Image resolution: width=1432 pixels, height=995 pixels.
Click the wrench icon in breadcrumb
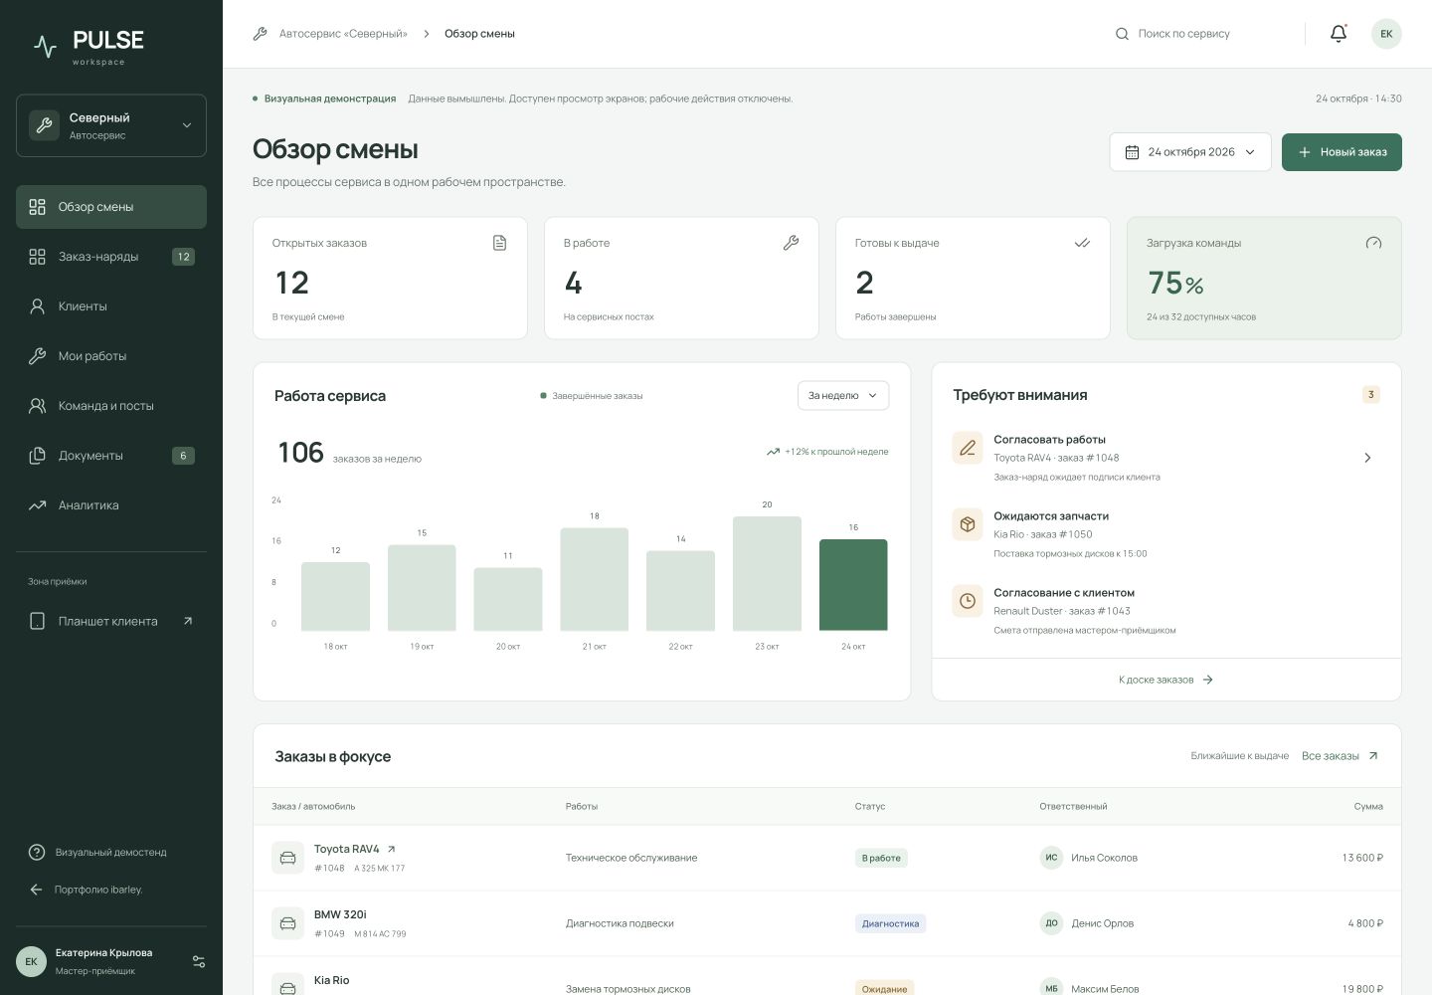[x=261, y=34]
